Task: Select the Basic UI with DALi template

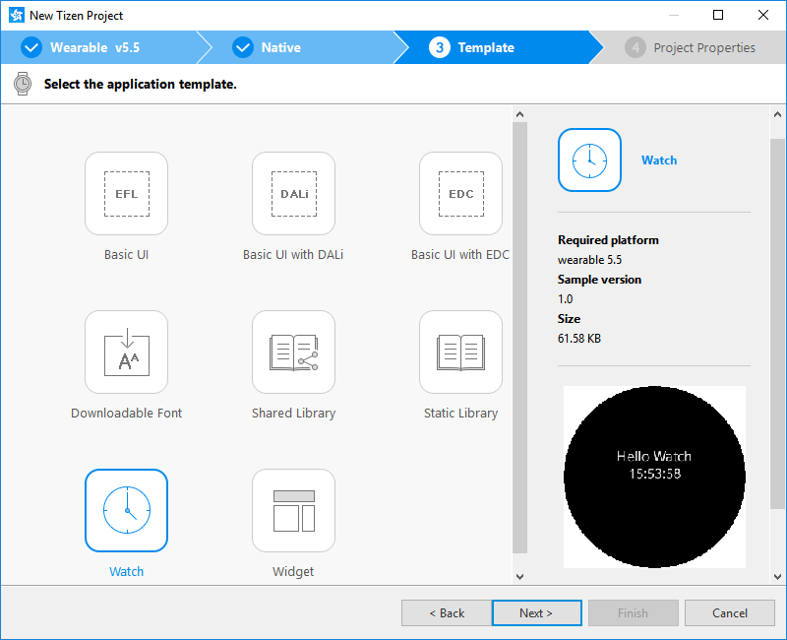Action: [293, 193]
